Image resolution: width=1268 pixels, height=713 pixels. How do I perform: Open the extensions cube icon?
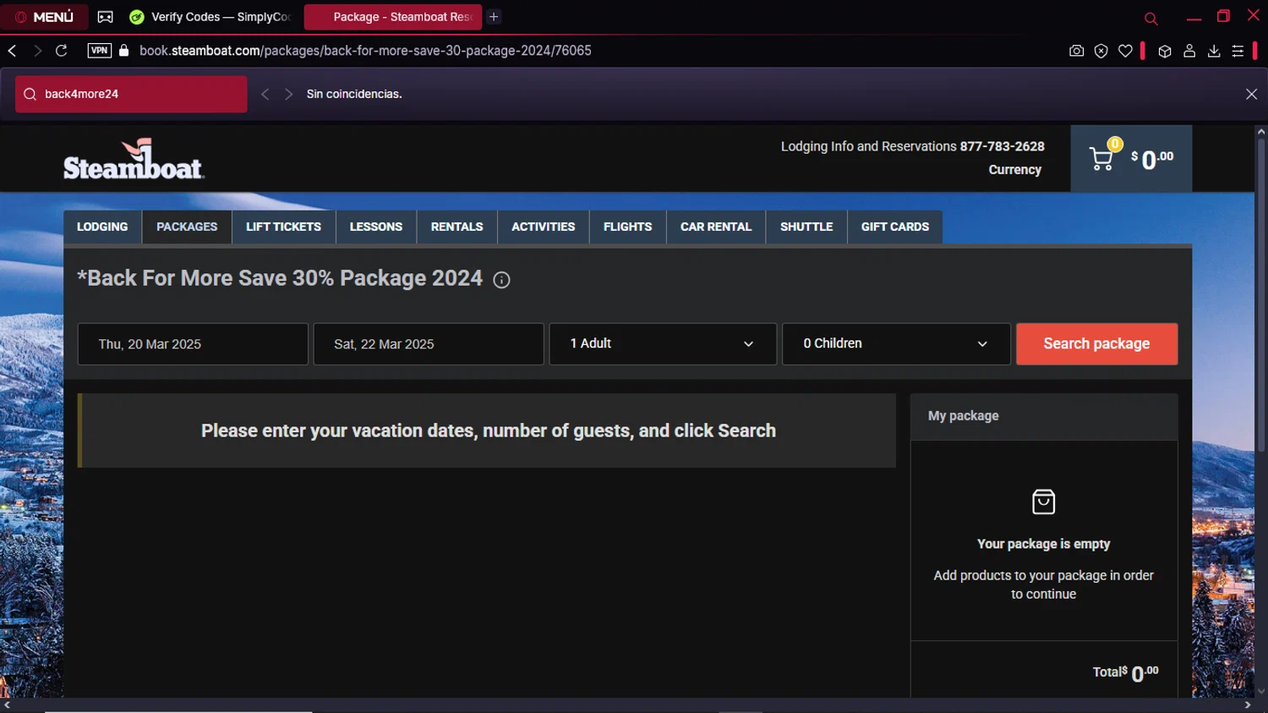[x=1165, y=51]
